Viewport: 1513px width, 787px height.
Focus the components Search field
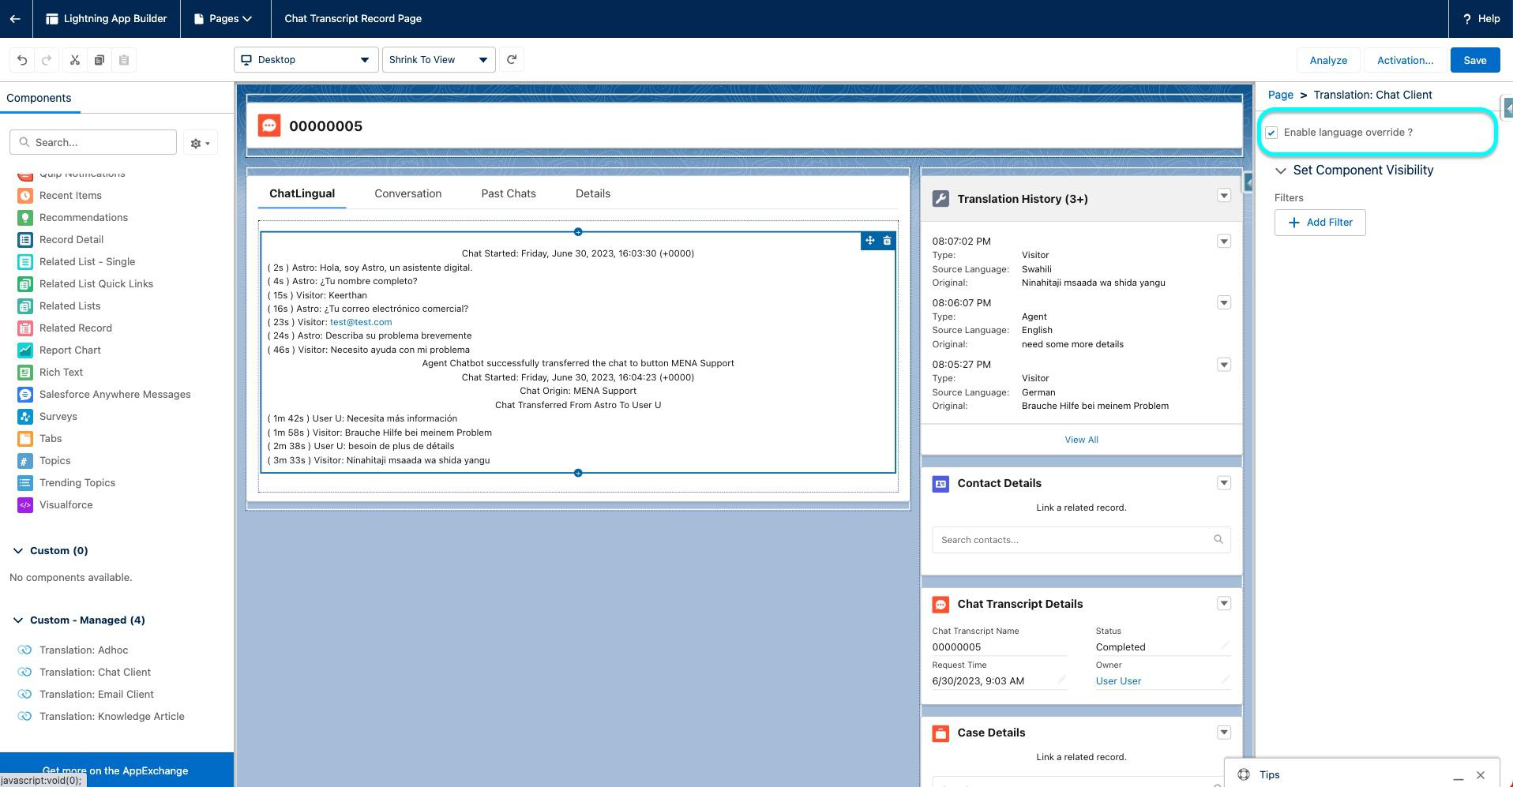(x=93, y=142)
